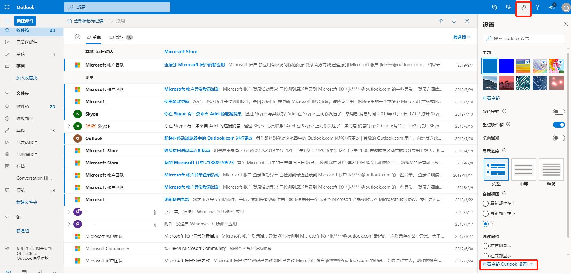The image size is (571, 274).
Task: Click the main 搜索 search box
Action: coord(117,7)
